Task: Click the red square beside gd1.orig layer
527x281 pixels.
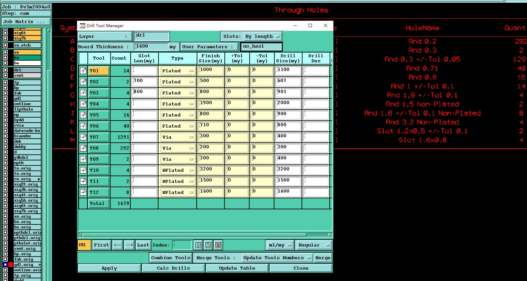Action: click(11, 265)
